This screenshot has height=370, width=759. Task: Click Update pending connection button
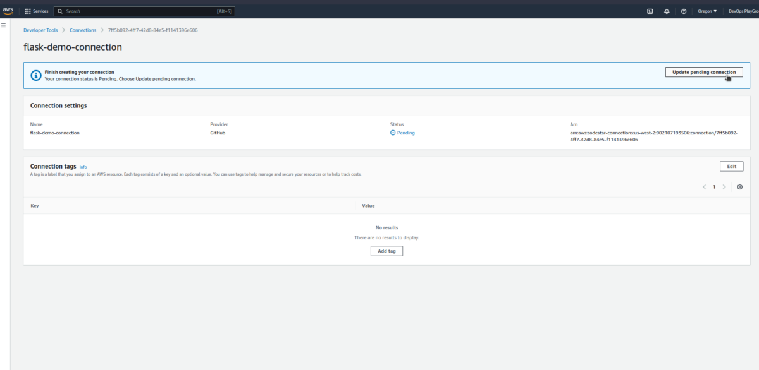click(703, 72)
